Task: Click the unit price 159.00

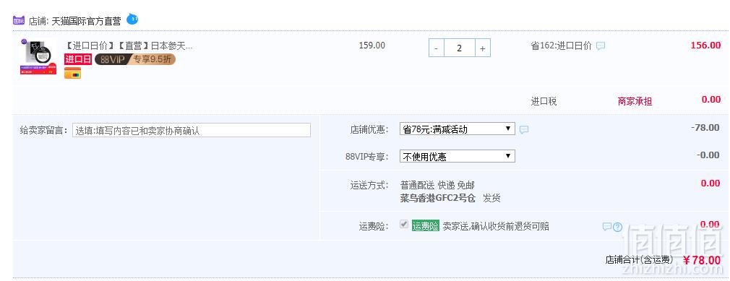Action: (x=372, y=46)
